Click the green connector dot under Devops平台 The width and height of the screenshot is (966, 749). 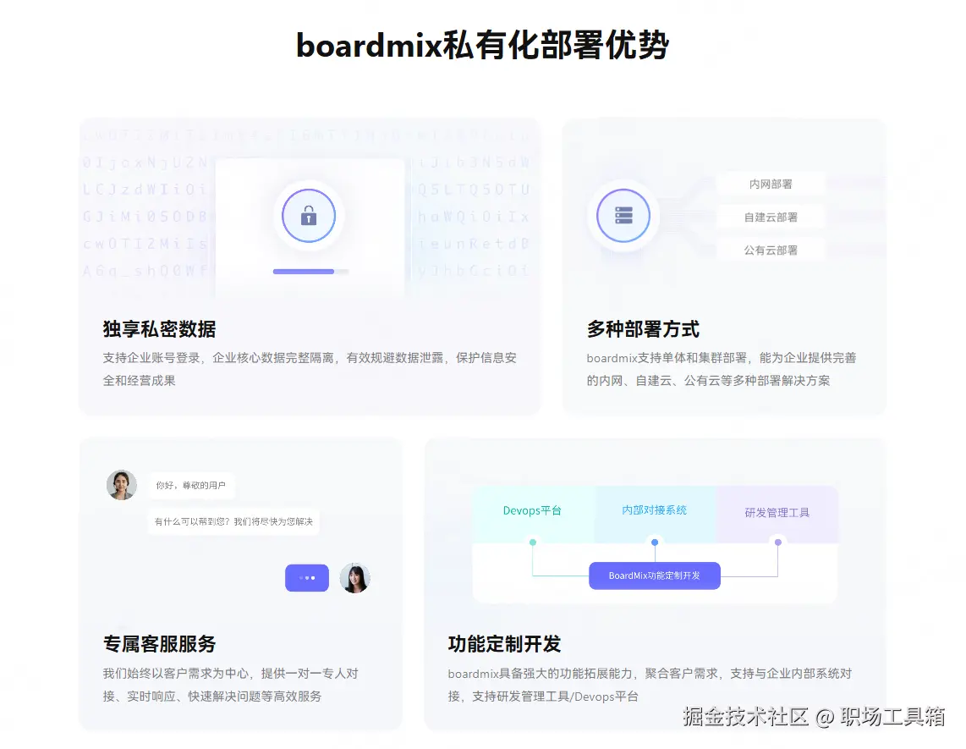point(533,542)
